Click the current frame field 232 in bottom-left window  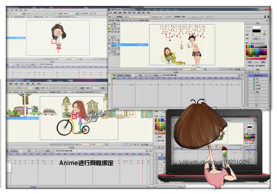point(84,144)
